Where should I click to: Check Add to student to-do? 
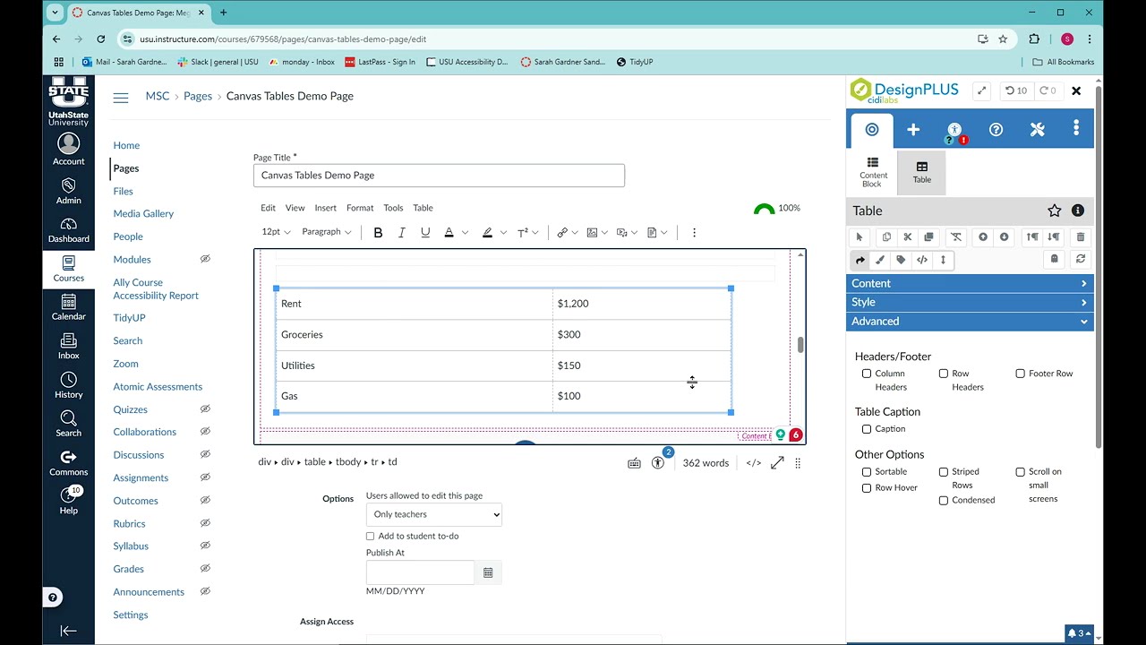pyautogui.click(x=370, y=536)
